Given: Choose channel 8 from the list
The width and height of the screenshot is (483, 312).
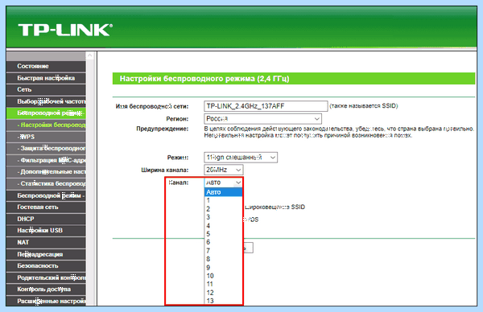Looking at the screenshot, I should coord(224,259).
